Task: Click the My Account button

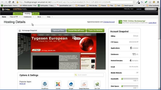Action: coord(151,9)
